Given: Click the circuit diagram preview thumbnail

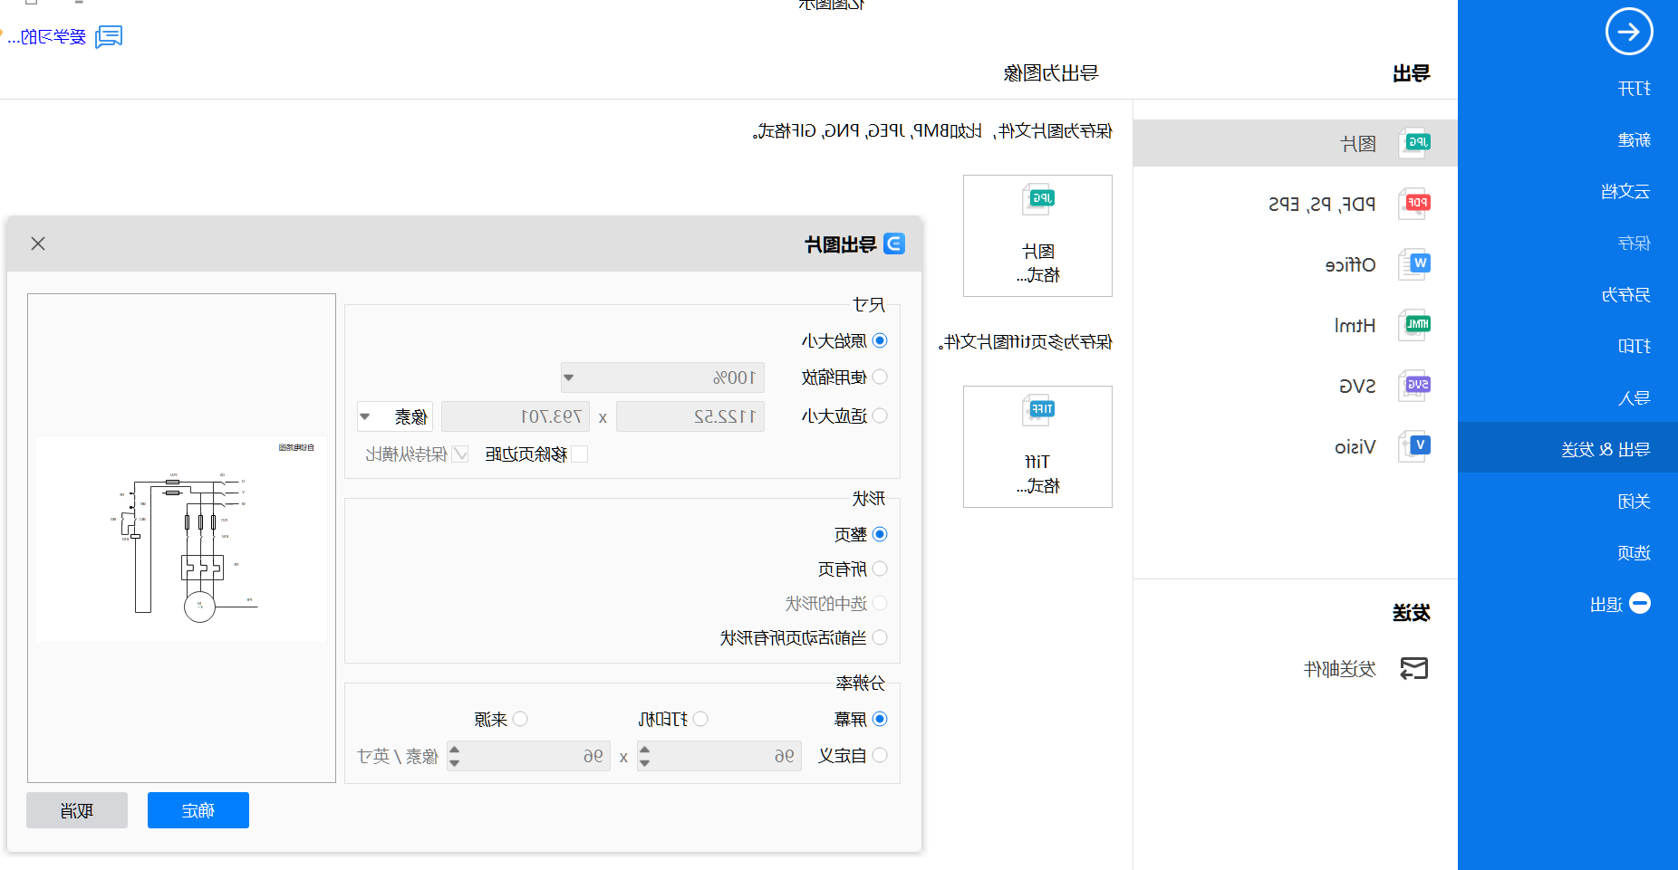Looking at the screenshot, I should [x=181, y=539].
